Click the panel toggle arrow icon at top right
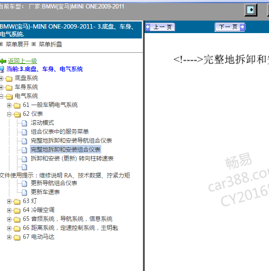269x271 pixels. [251, 10]
